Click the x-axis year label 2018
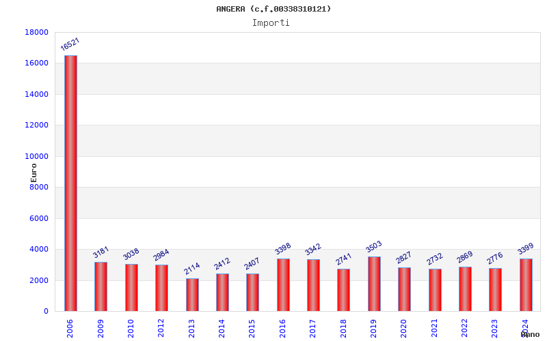The height and width of the screenshot is (341, 547). 343,329
